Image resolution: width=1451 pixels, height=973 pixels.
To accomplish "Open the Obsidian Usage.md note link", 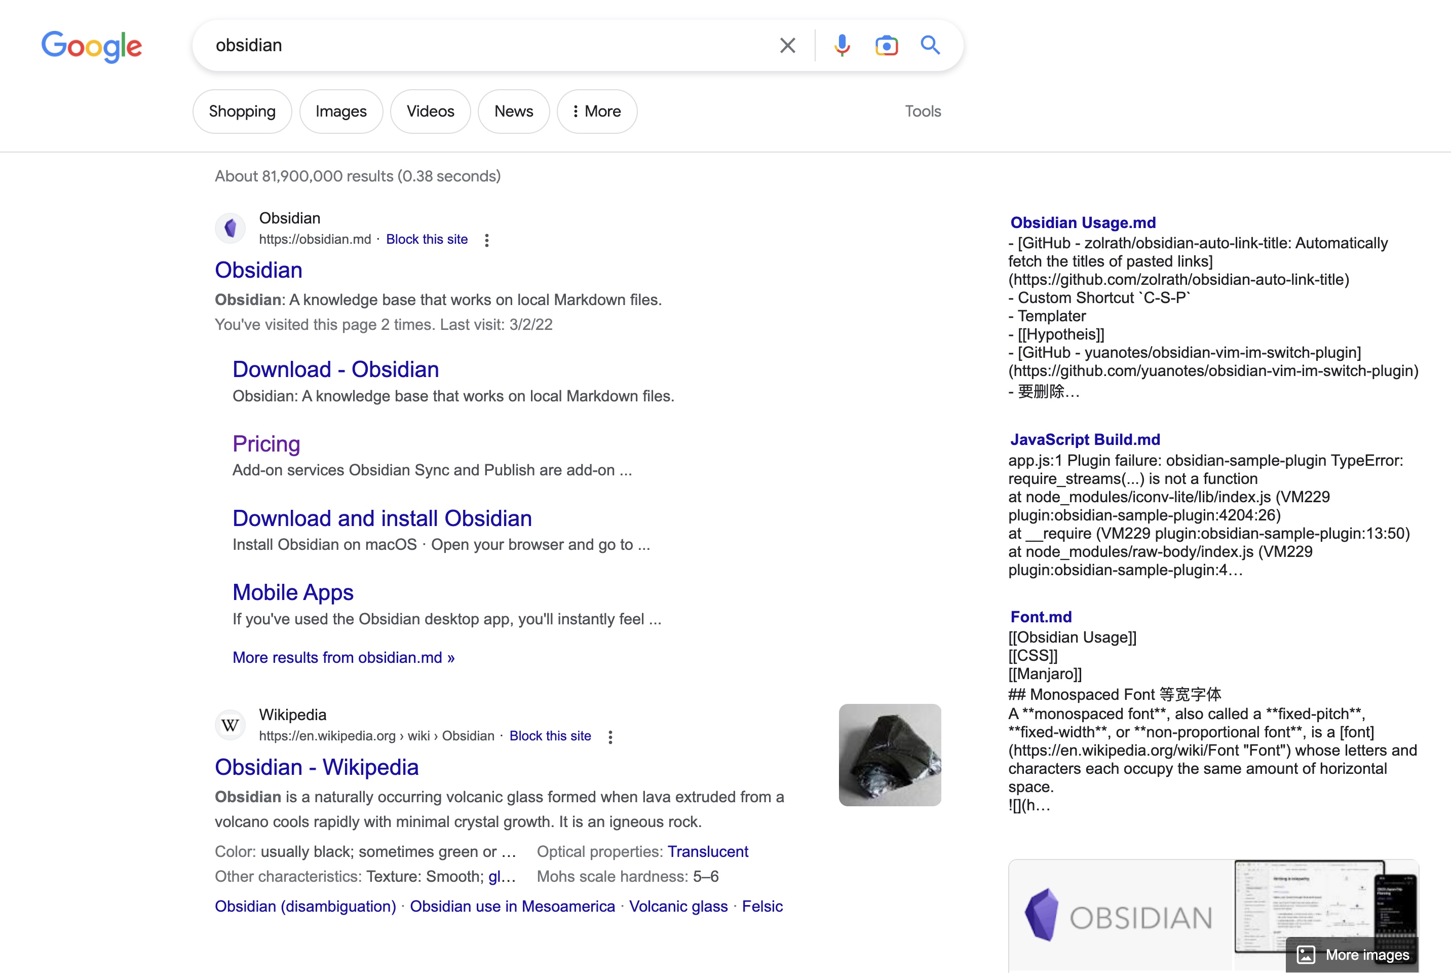I will pos(1083,222).
